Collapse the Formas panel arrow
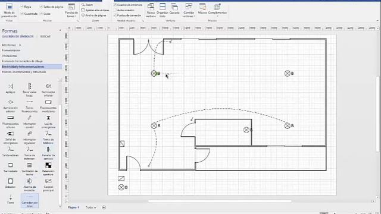 60,30
